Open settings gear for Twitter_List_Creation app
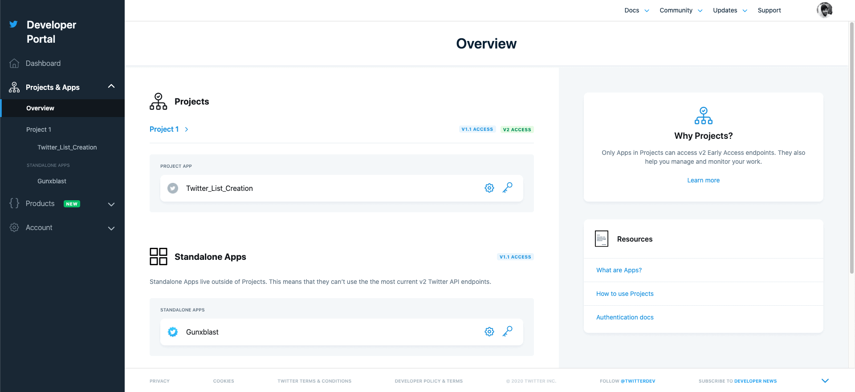Image resolution: width=855 pixels, height=392 pixels. [x=489, y=188]
